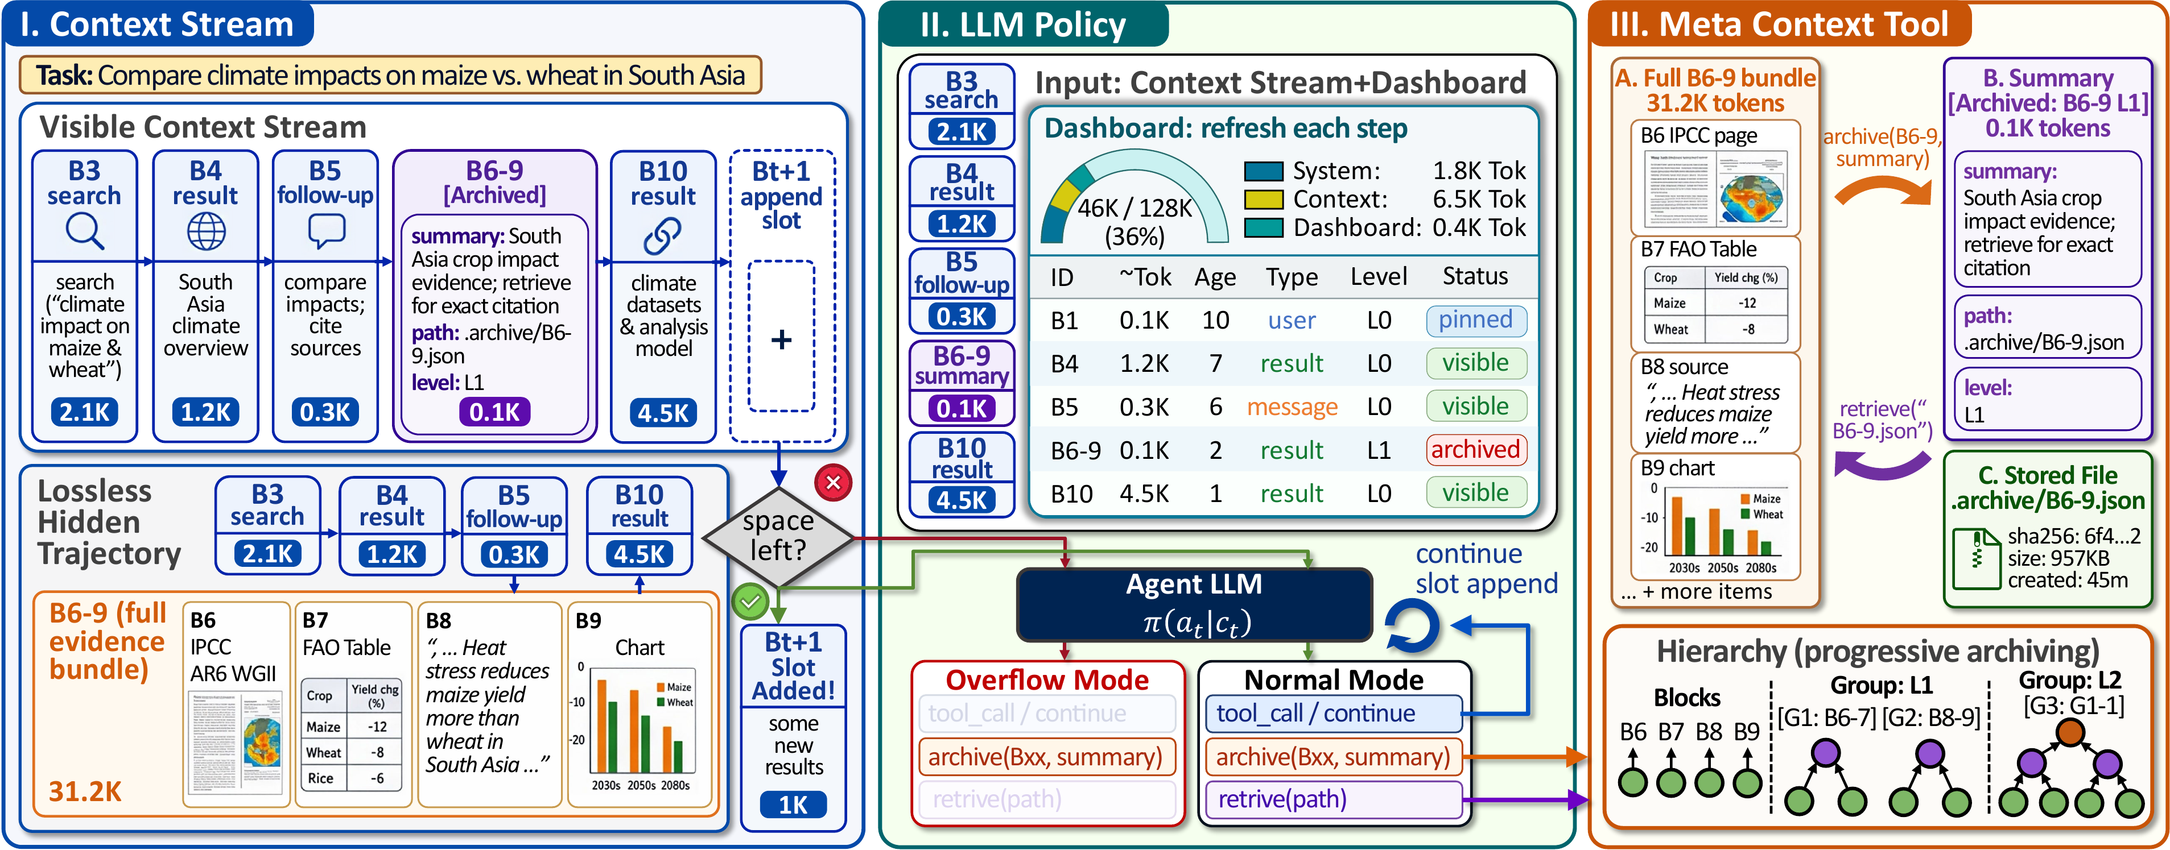Click the visible status badge for B10
Screen dimensions: 2170x850
[x=1476, y=492]
